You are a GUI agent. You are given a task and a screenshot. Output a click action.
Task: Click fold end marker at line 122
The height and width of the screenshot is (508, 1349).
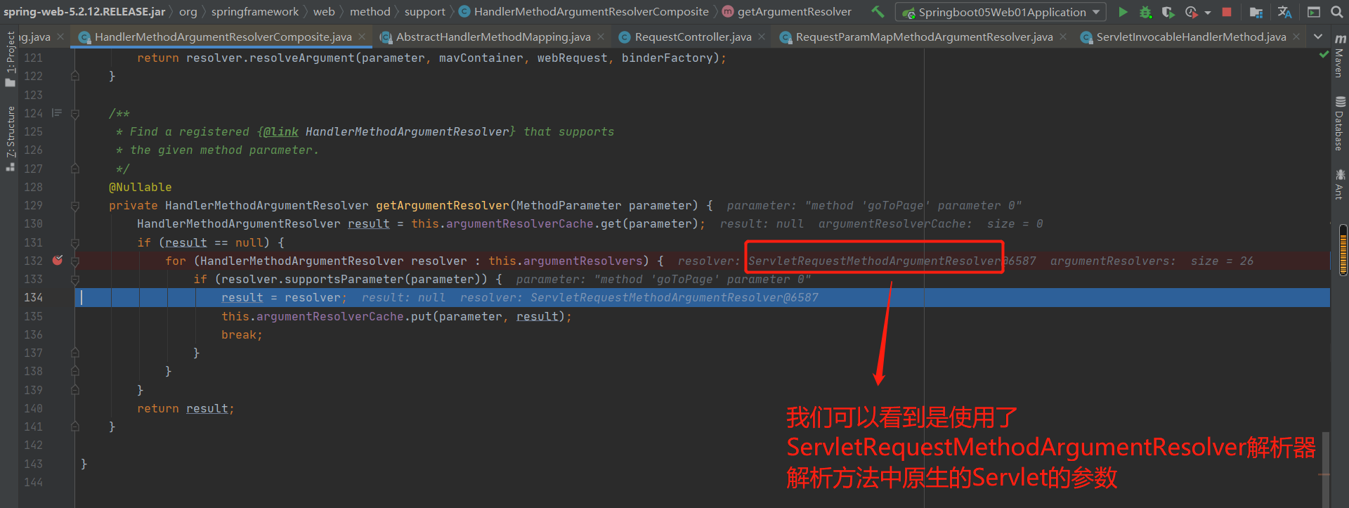click(75, 76)
